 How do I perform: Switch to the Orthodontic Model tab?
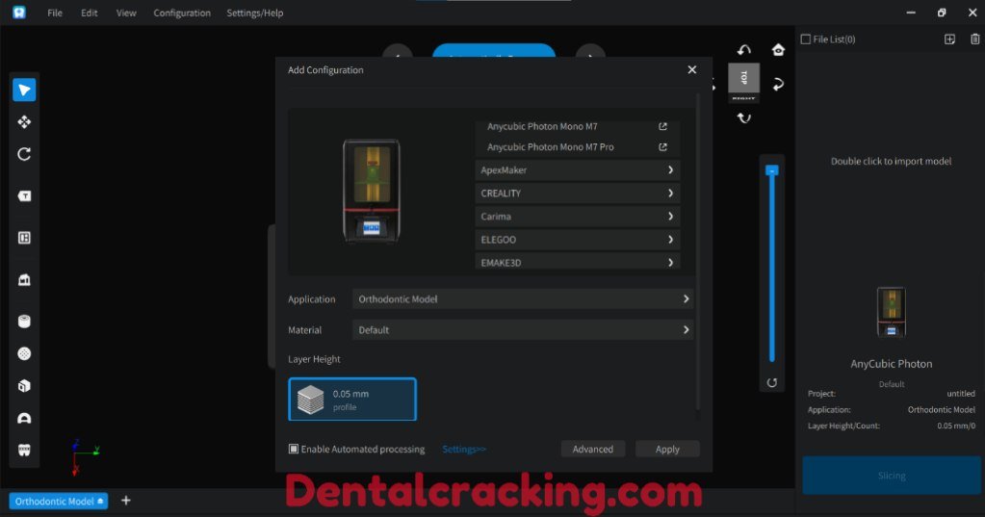[55, 502]
